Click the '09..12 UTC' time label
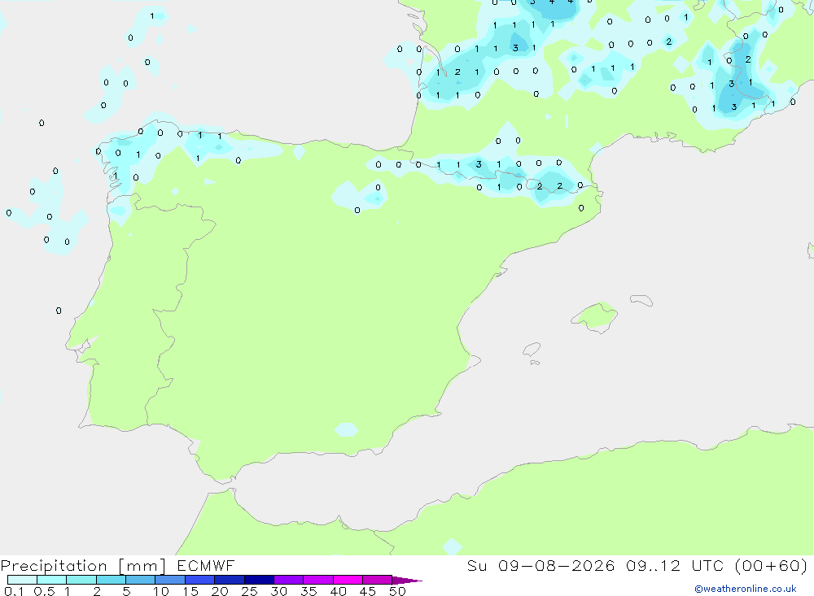This screenshot has width=814, height=596. click(675, 565)
